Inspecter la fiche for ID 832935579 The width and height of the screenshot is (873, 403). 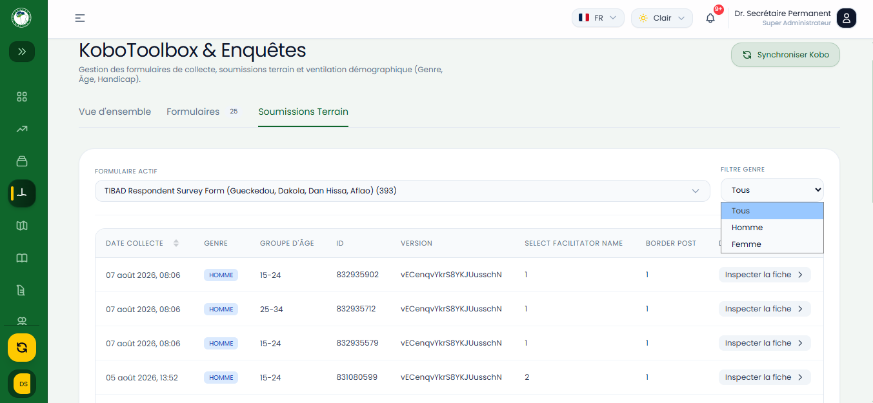(765, 343)
